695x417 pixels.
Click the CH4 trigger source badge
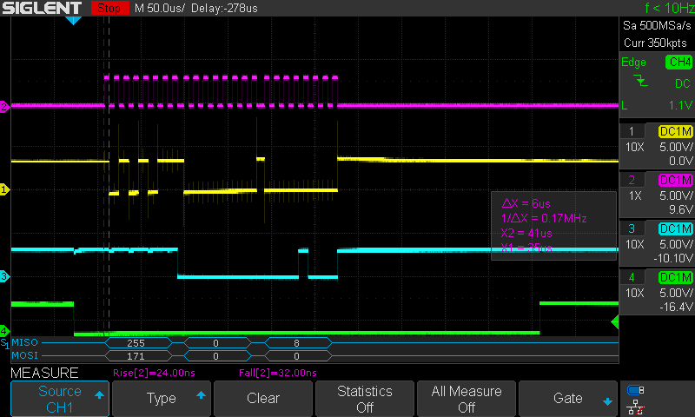tap(678, 62)
